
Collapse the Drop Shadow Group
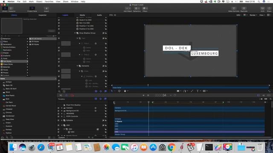(75, 33)
